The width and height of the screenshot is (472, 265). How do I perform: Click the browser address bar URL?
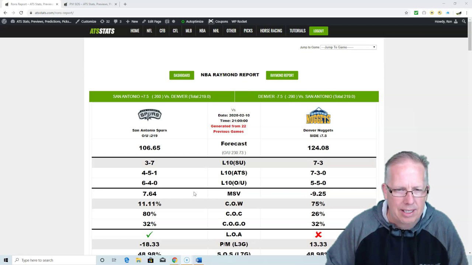pyautogui.click(x=54, y=13)
